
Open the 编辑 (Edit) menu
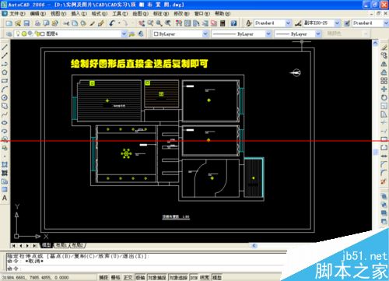pyautogui.click(x=38, y=13)
